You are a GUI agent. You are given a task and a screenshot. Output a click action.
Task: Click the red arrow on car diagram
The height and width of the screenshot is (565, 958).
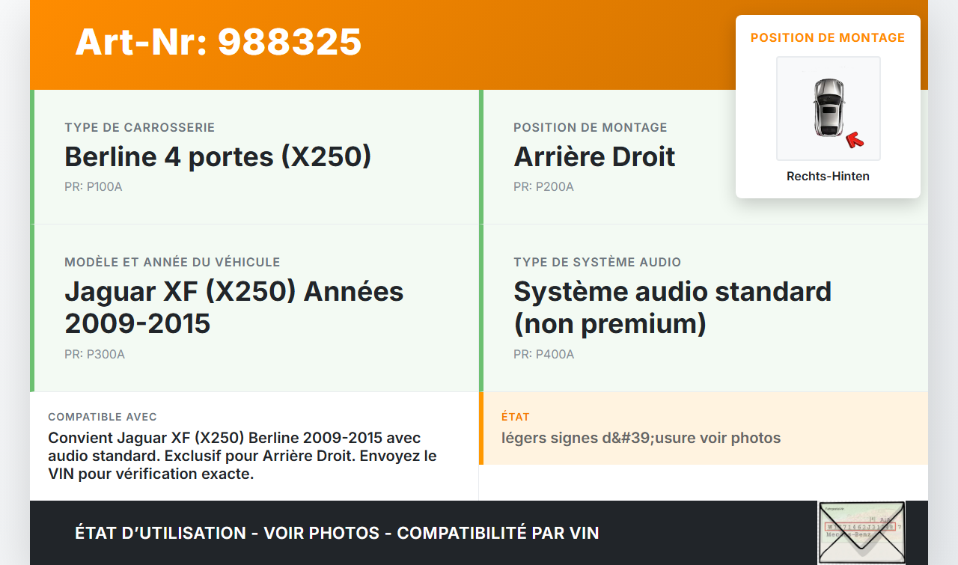(854, 140)
